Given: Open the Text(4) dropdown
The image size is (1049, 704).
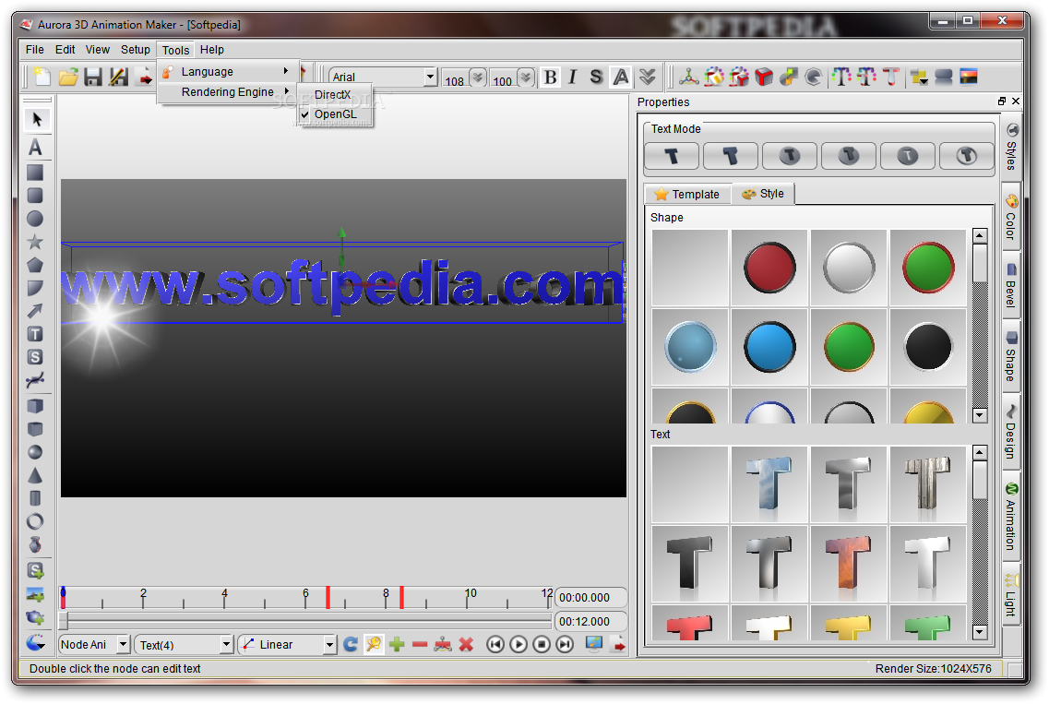Looking at the screenshot, I should [x=226, y=644].
